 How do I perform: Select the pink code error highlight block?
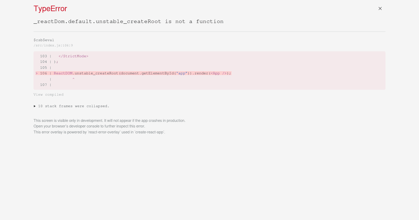[209, 71]
